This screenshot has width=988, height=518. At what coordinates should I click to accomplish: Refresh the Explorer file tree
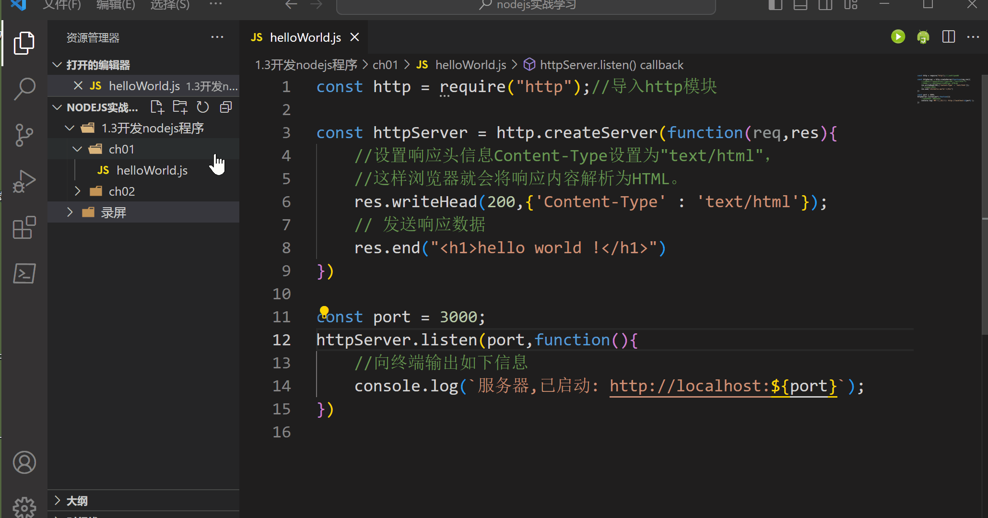(202, 107)
